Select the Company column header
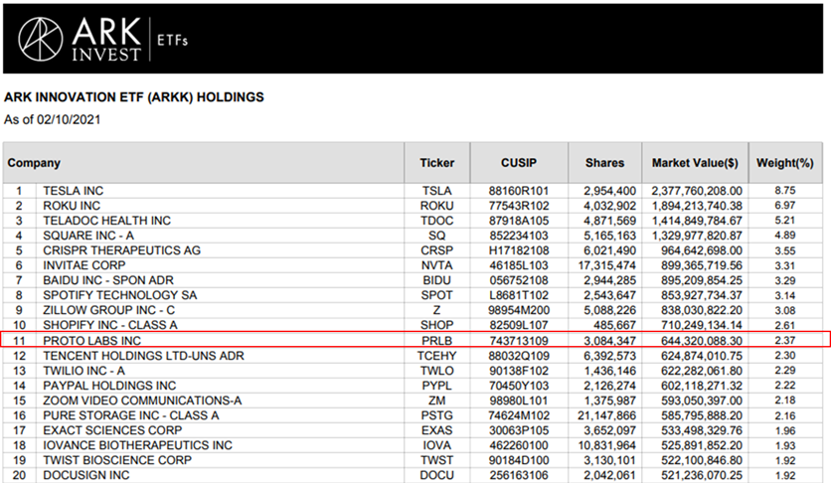 click(x=204, y=163)
